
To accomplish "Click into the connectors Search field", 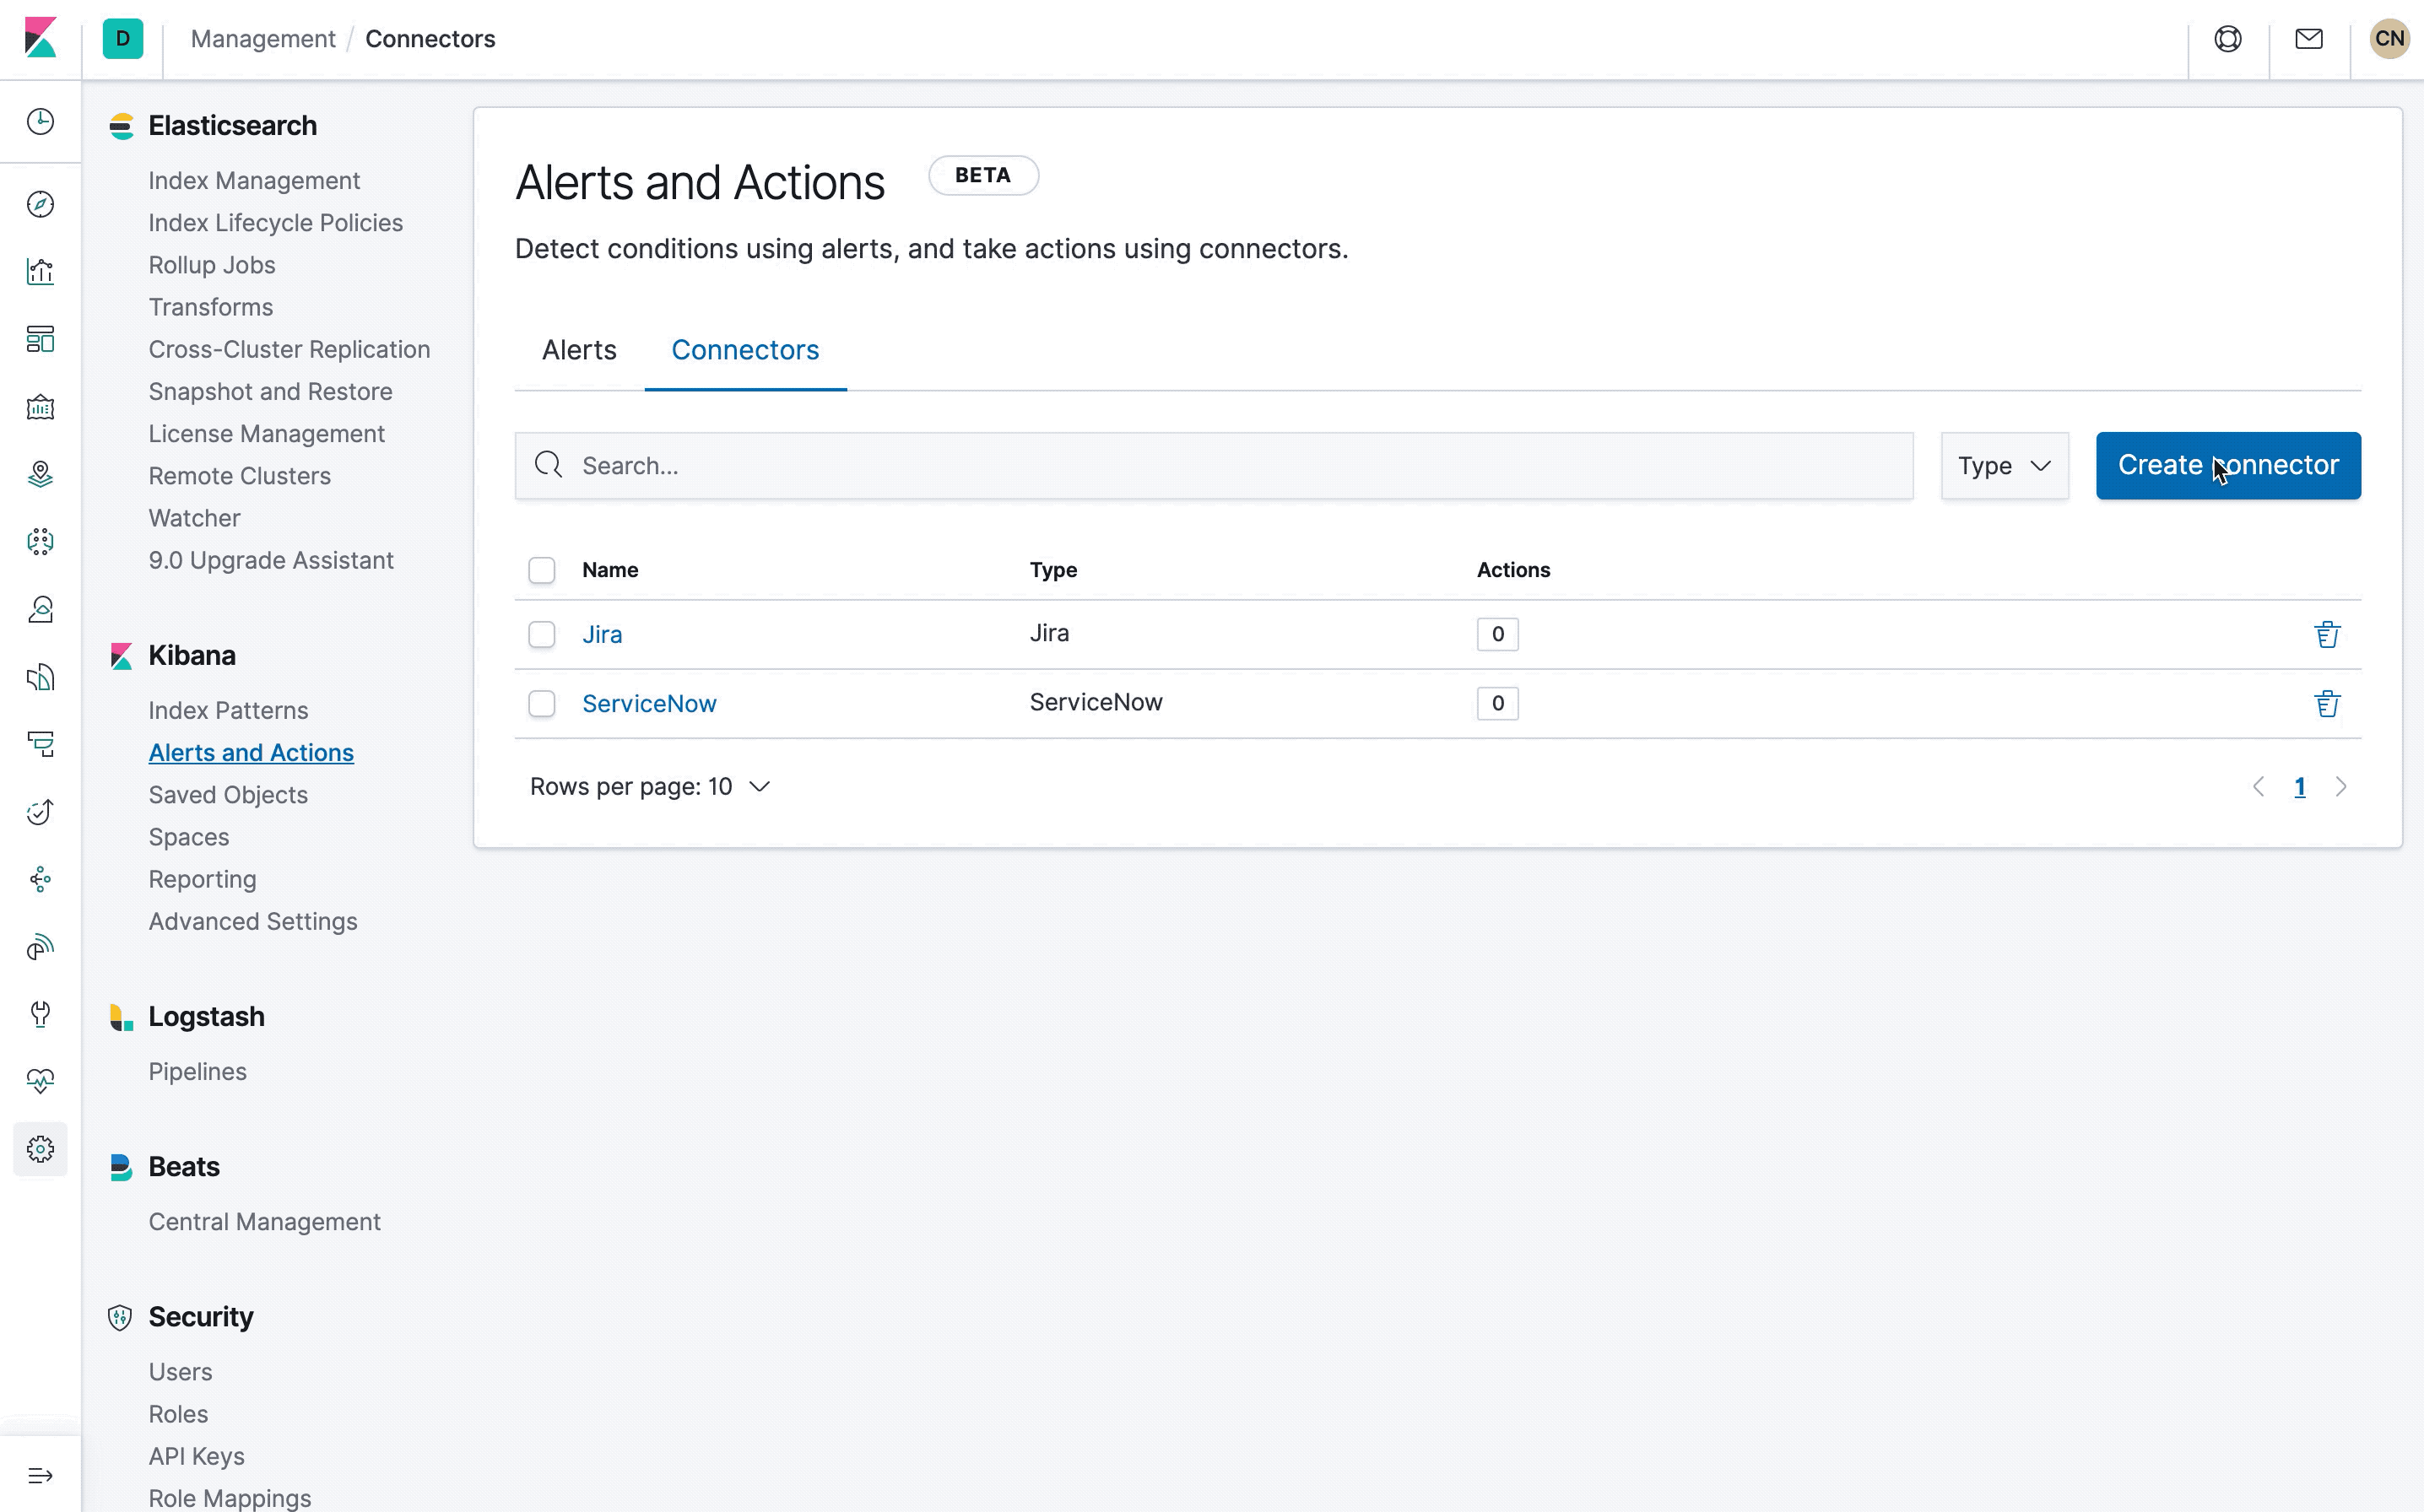I will pos(1212,465).
